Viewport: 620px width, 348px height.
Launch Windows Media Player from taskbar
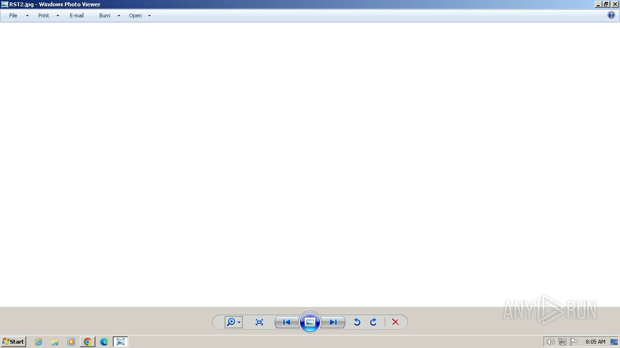coord(71,342)
